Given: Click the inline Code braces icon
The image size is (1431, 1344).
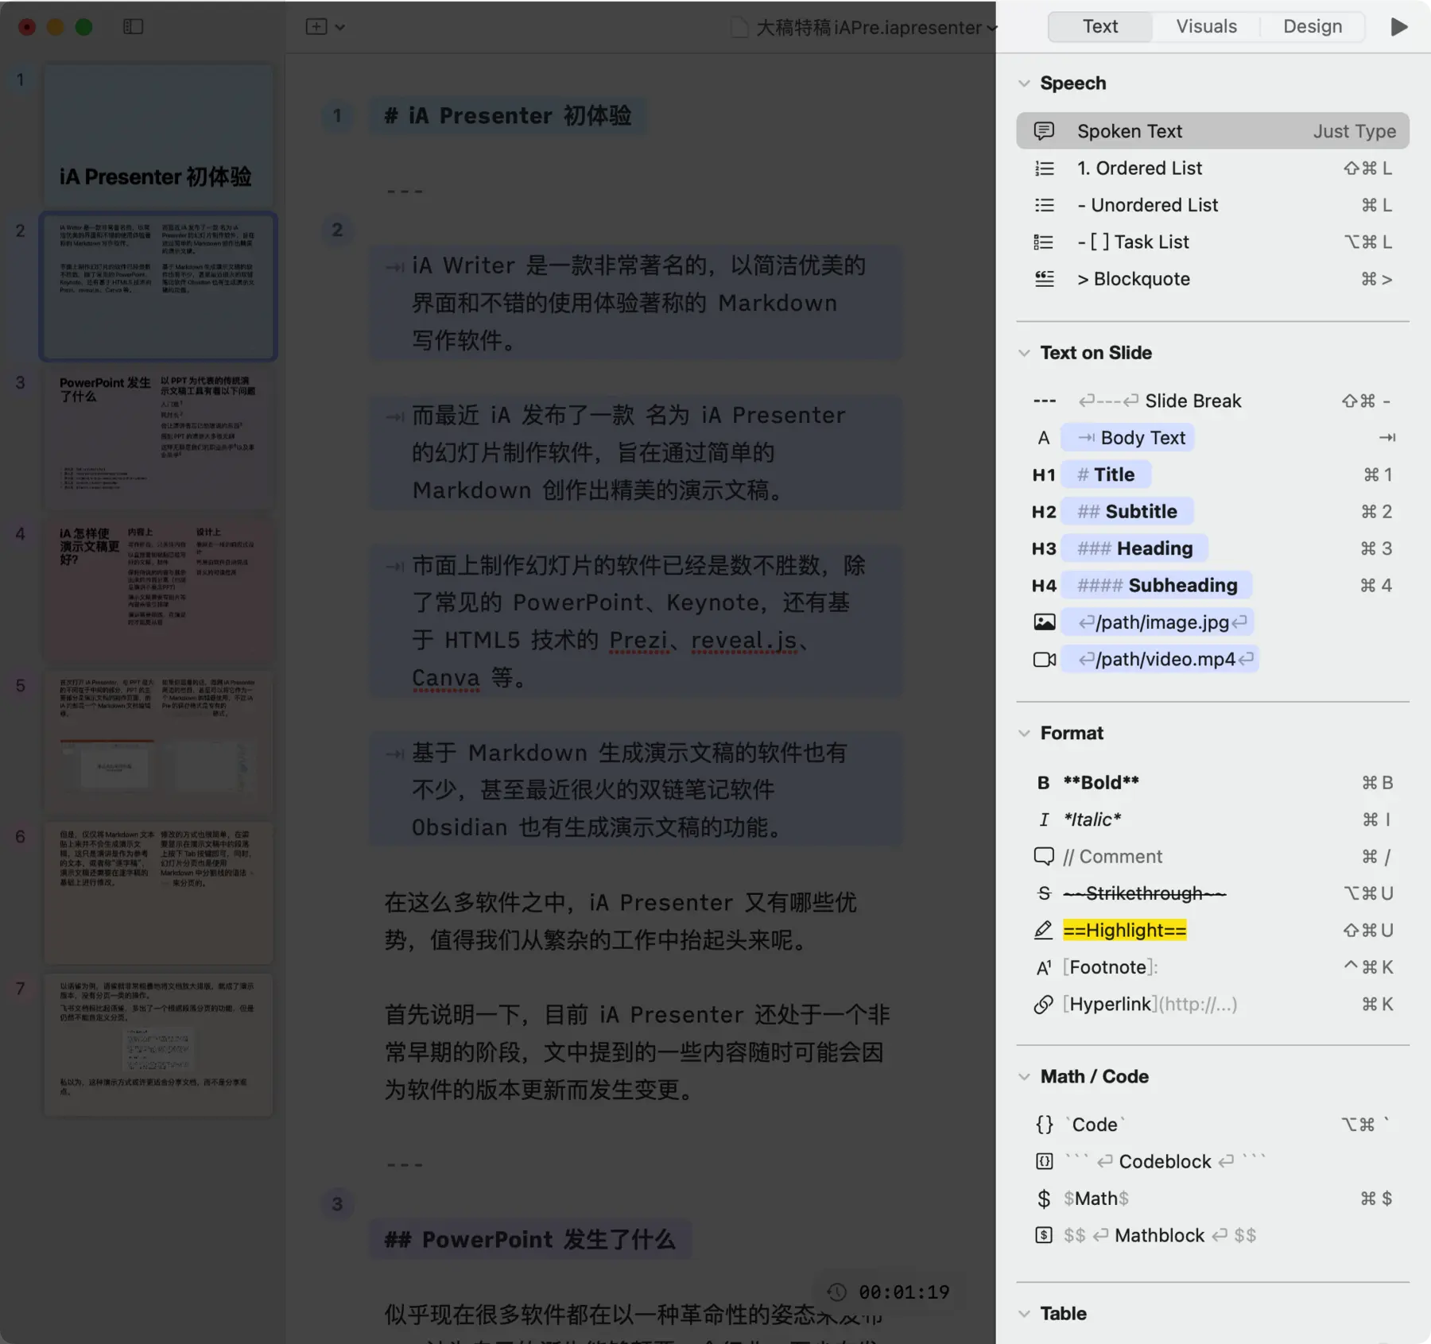Looking at the screenshot, I should tap(1044, 1125).
